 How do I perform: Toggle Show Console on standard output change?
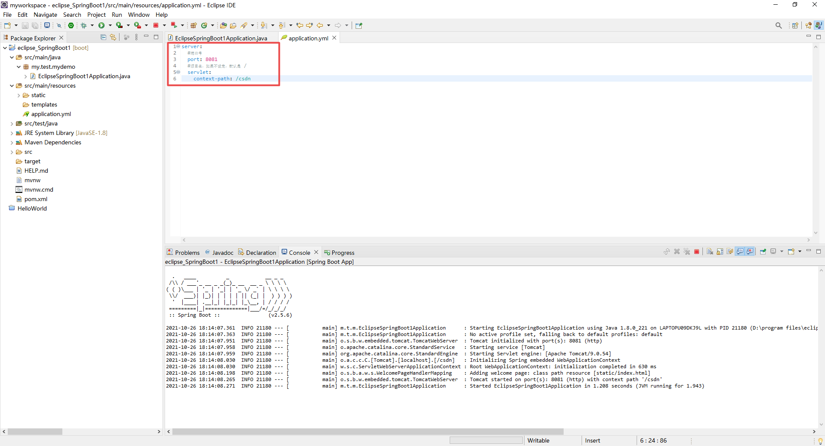pos(740,251)
